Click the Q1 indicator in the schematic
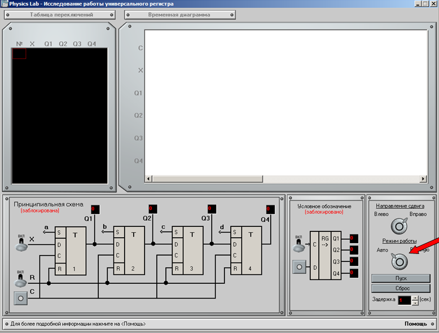The image size is (439, 333). pyautogui.click(x=95, y=209)
